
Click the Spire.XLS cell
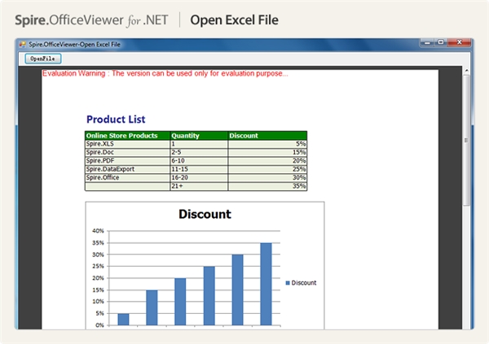coord(128,144)
